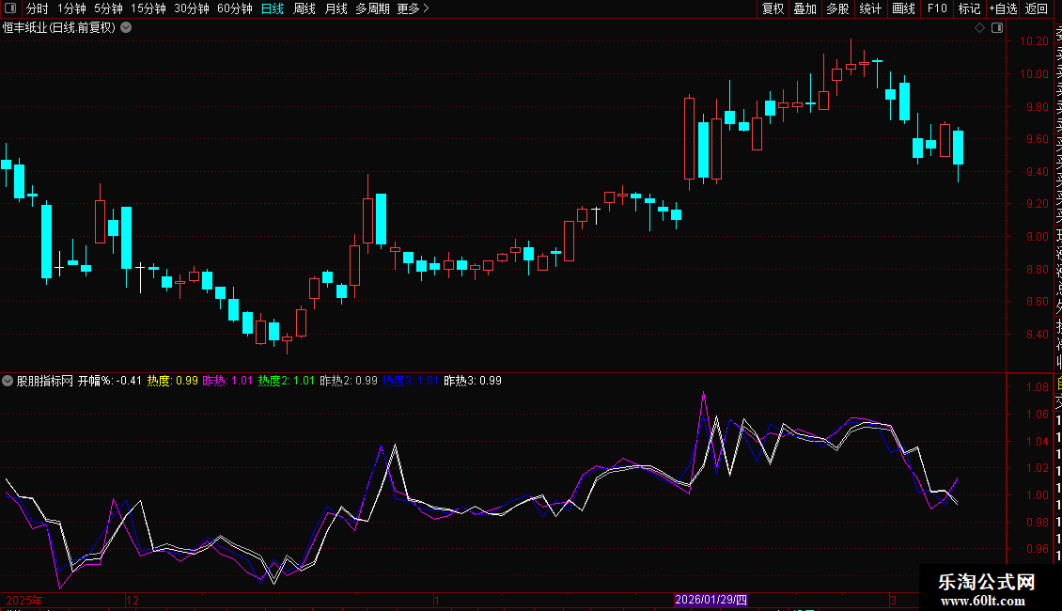Screen dimensions: 1062x611
Task: Switch to 周线 weekly chart
Action: [305, 8]
